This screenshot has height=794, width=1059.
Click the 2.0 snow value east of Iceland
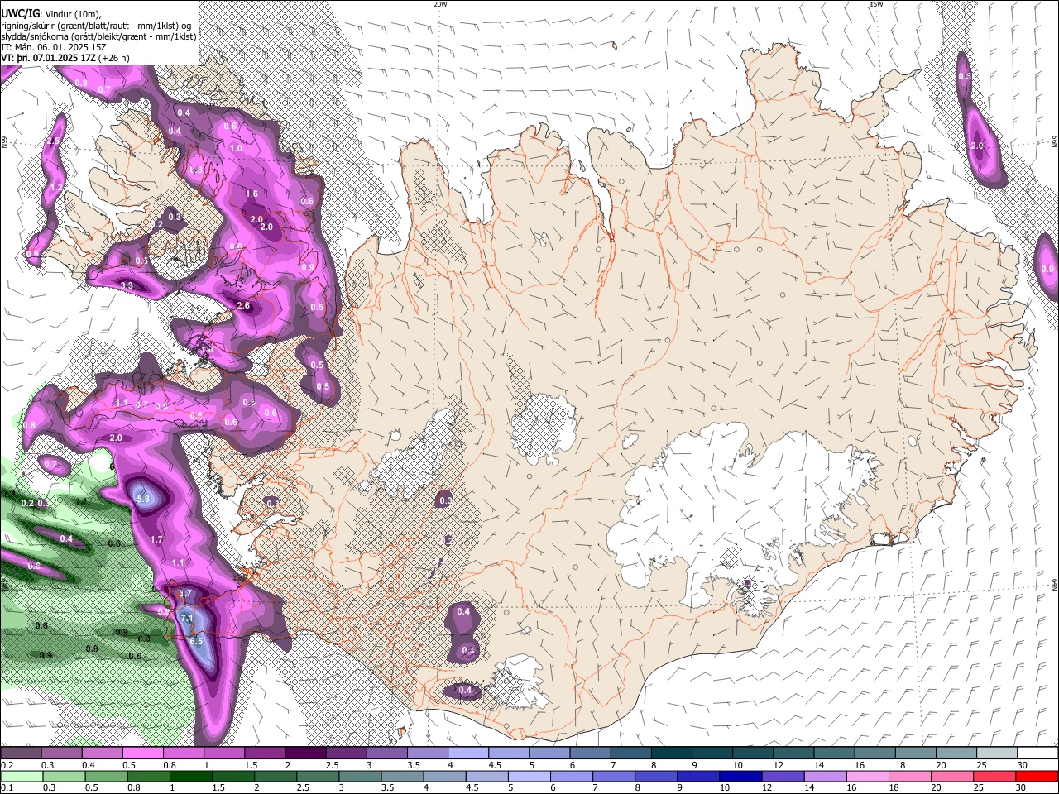click(x=977, y=146)
